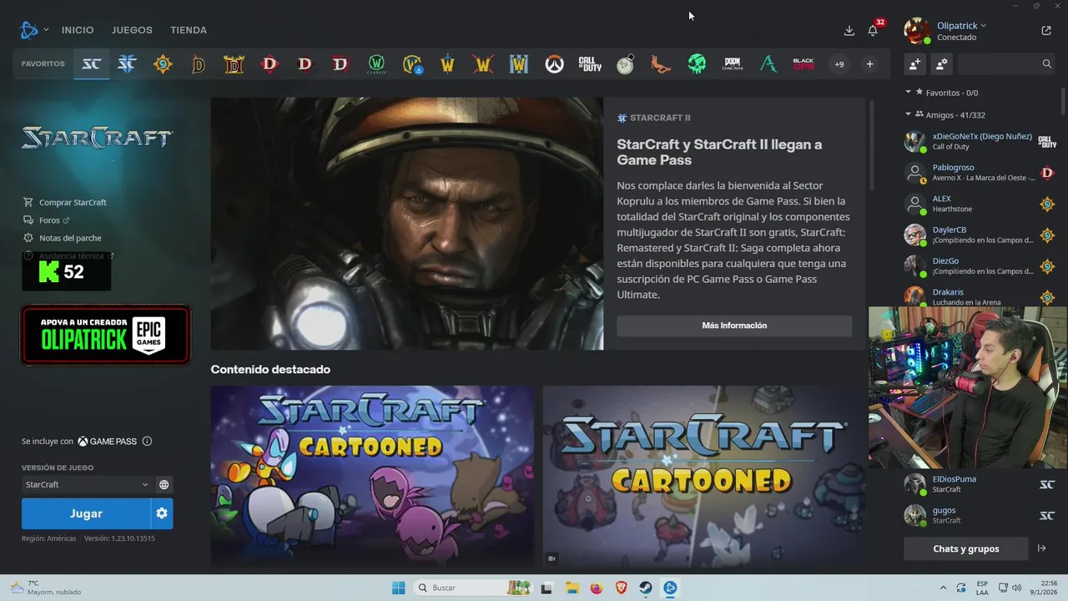1068x601 pixels.
Task: Show the Game Pass info icon
Action: [x=148, y=441]
